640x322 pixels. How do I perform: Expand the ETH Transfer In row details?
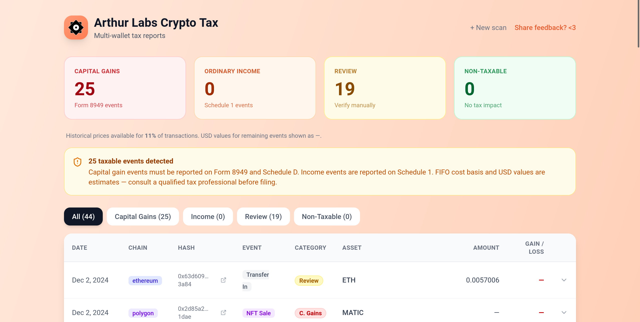pos(564,280)
